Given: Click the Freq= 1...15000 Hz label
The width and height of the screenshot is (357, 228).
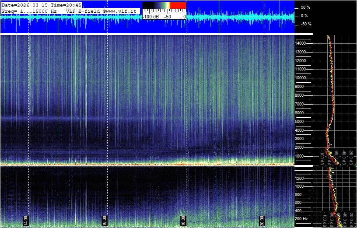Looking at the screenshot, I should tap(29, 11).
